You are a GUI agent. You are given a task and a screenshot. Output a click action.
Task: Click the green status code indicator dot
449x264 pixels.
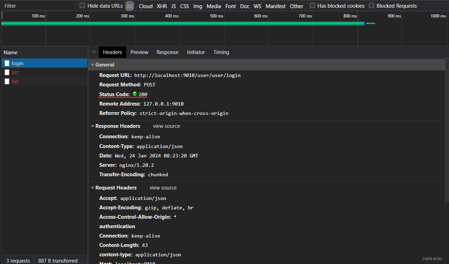pos(135,94)
